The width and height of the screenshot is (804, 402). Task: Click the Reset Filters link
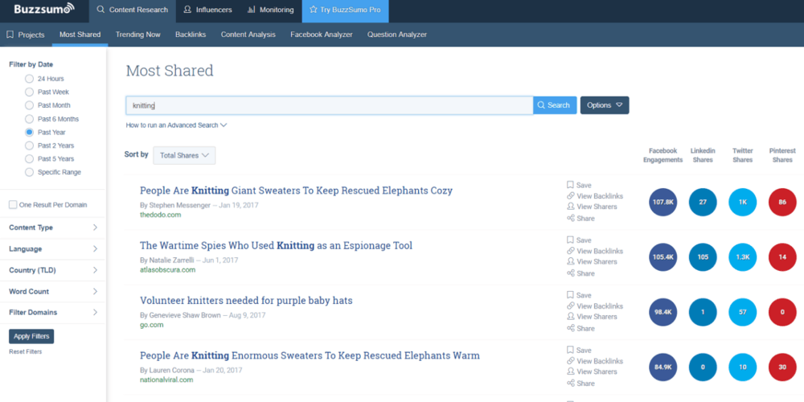click(26, 352)
